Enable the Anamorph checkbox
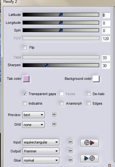 [62, 103]
